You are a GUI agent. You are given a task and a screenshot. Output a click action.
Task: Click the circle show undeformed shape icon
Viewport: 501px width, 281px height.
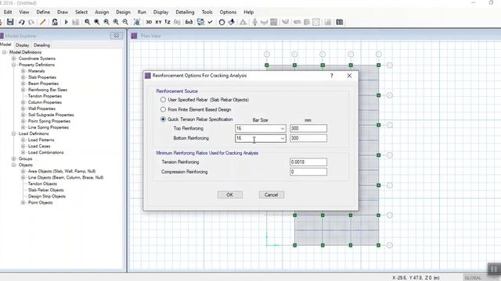pyautogui.click(x=222, y=22)
